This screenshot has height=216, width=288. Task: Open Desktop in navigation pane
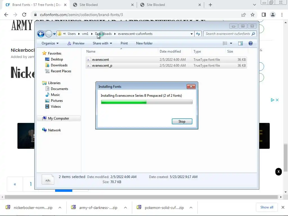(x=57, y=59)
